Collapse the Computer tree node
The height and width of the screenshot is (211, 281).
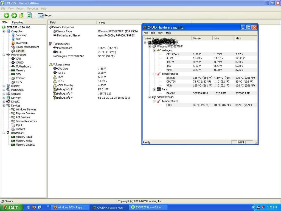click(x=4, y=31)
